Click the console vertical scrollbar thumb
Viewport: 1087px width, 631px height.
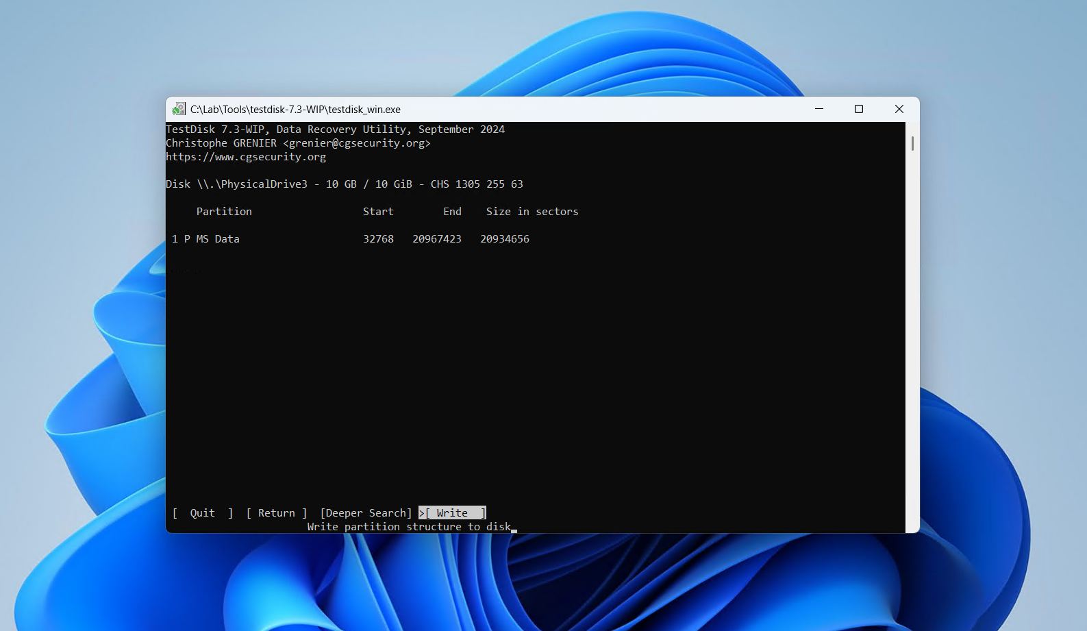coord(912,143)
